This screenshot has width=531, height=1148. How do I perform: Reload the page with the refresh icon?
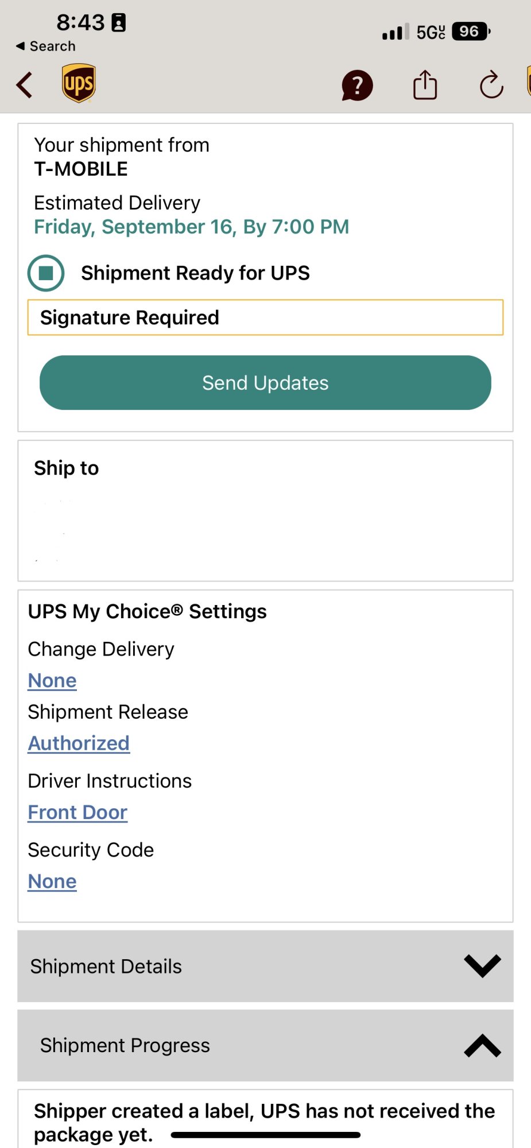click(491, 86)
